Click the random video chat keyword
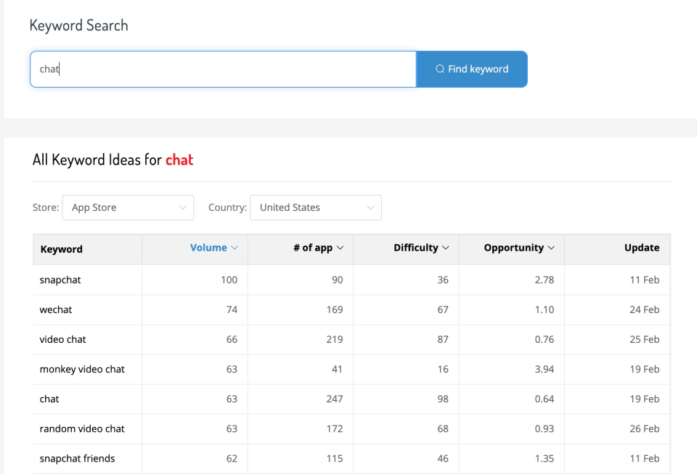 82,429
